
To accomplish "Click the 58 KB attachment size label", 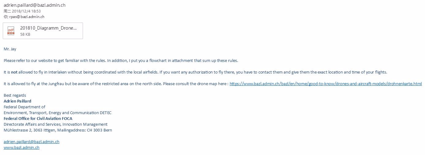I will (25, 34).
